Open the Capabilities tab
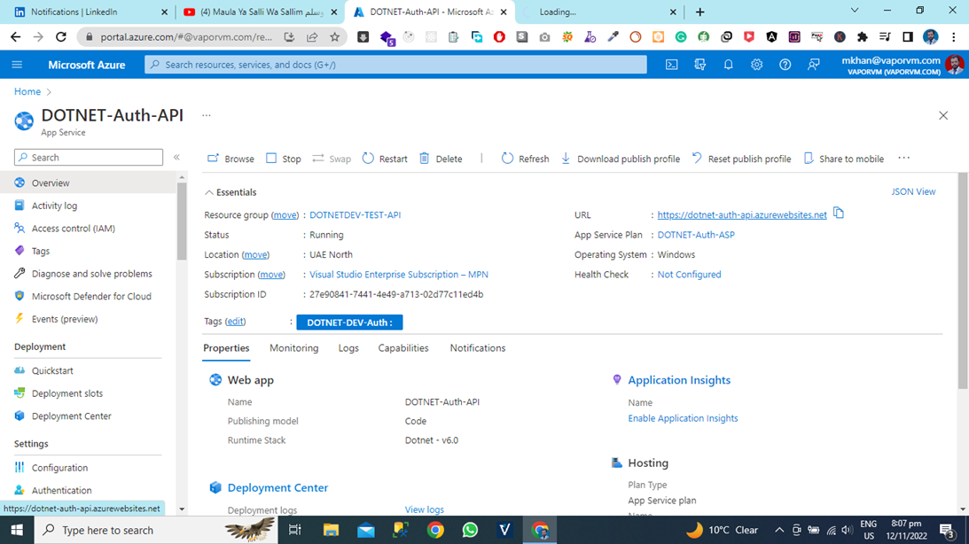This screenshot has width=969, height=544. click(x=402, y=347)
